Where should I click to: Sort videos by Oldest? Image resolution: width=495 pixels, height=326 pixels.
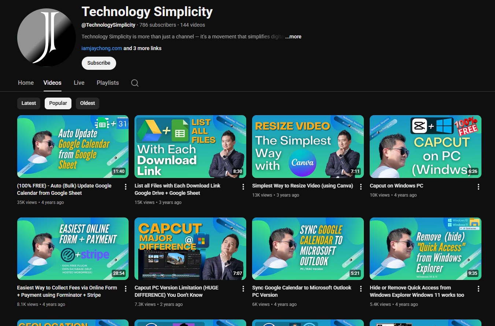click(88, 103)
